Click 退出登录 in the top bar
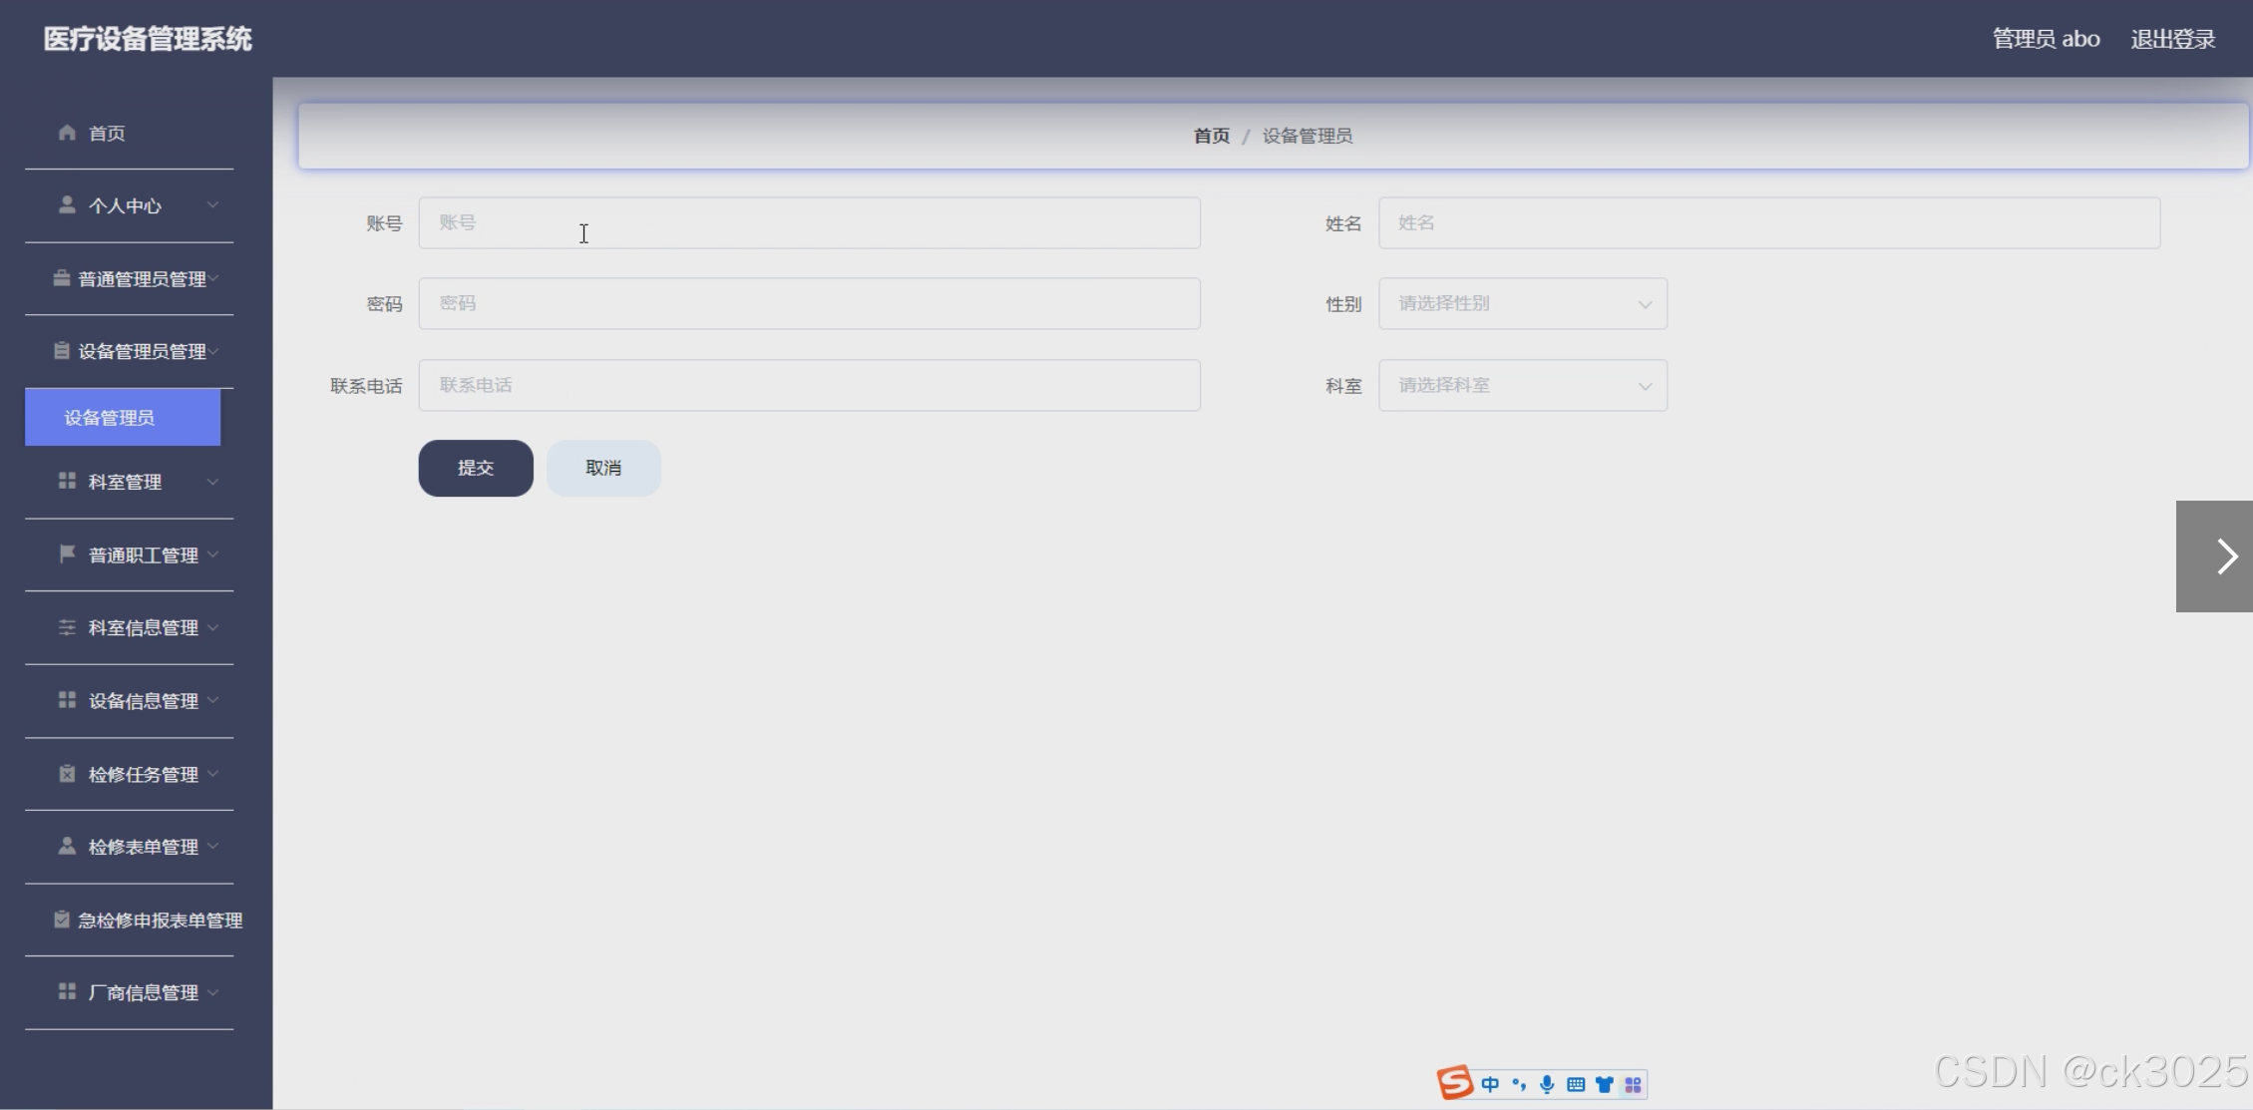Image resolution: width=2253 pixels, height=1110 pixels. click(x=2171, y=37)
